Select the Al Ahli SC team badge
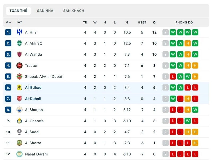Screen dimensions: 212x160 click(x=20, y=43)
